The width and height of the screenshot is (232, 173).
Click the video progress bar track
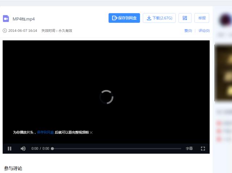coord(116,148)
